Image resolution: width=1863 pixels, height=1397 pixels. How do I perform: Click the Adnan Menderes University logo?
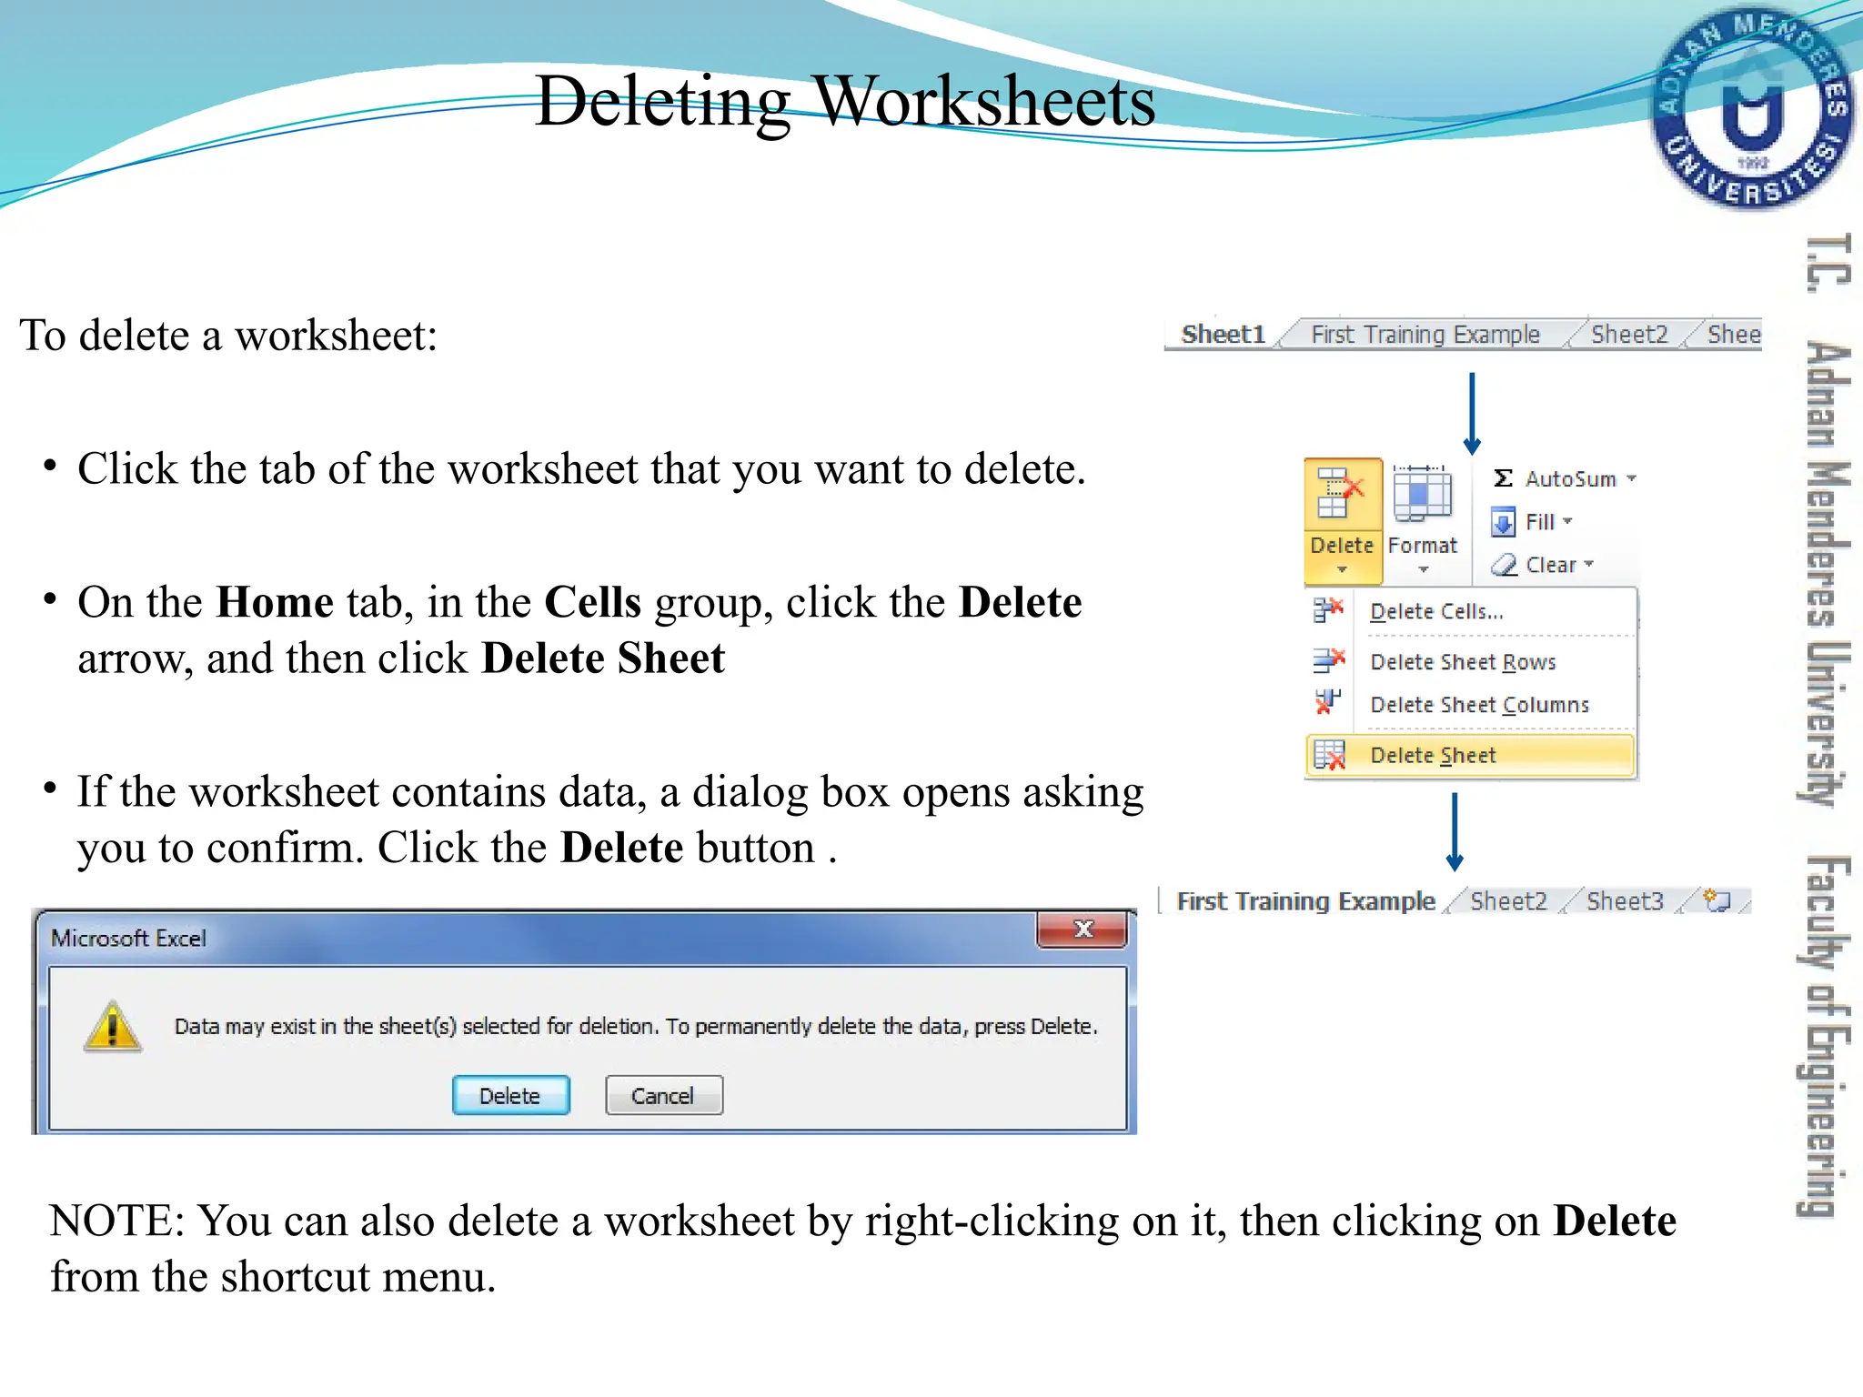1752,109
